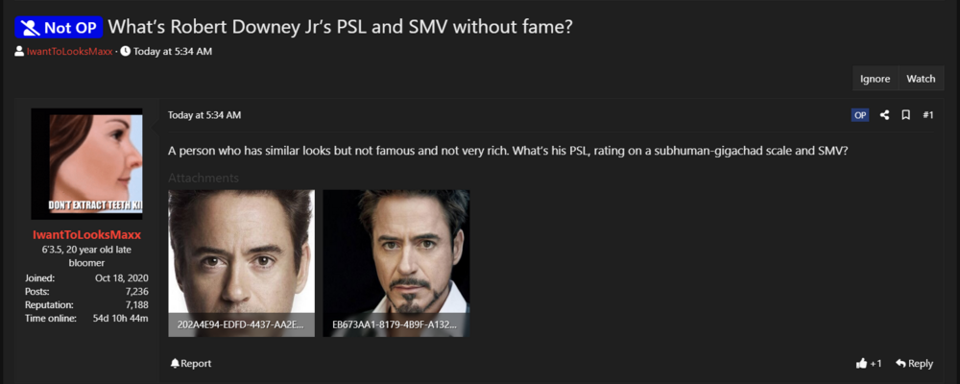Viewport: 960px width, 384px height.
Task: Click the blue OP label on post
Action: click(x=859, y=115)
